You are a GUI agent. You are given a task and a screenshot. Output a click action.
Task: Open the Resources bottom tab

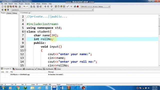[17, 69]
